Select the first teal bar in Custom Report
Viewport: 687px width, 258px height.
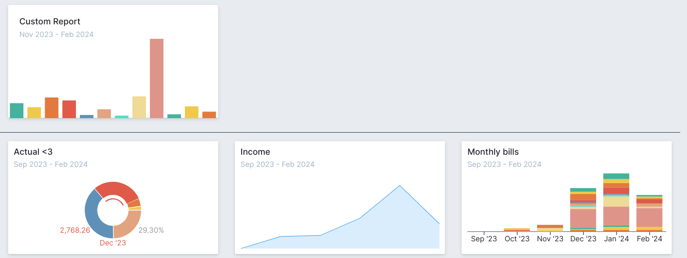pyautogui.click(x=17, y=111)
